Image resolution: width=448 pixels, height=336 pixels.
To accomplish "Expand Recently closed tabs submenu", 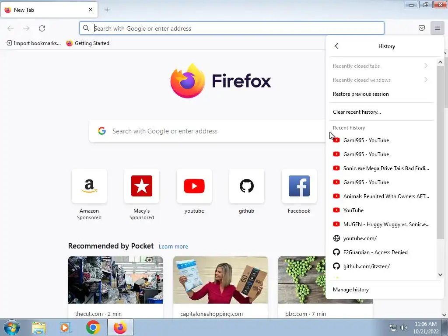I will coord(381,66).
